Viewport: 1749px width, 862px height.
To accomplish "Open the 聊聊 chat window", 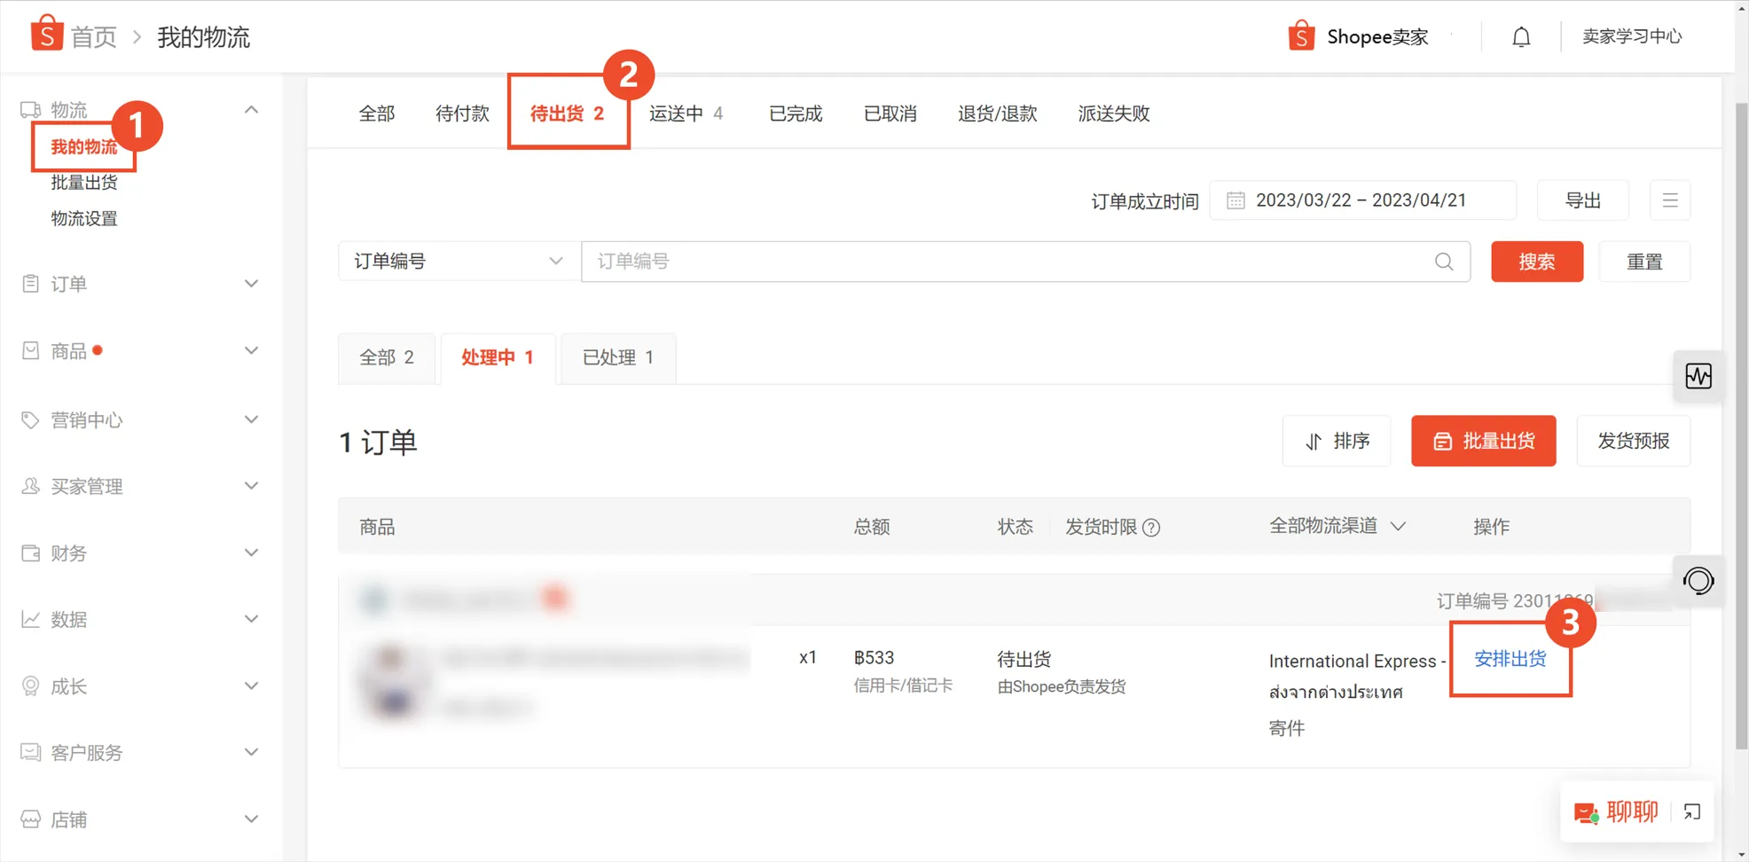I will click(1630, 811).
